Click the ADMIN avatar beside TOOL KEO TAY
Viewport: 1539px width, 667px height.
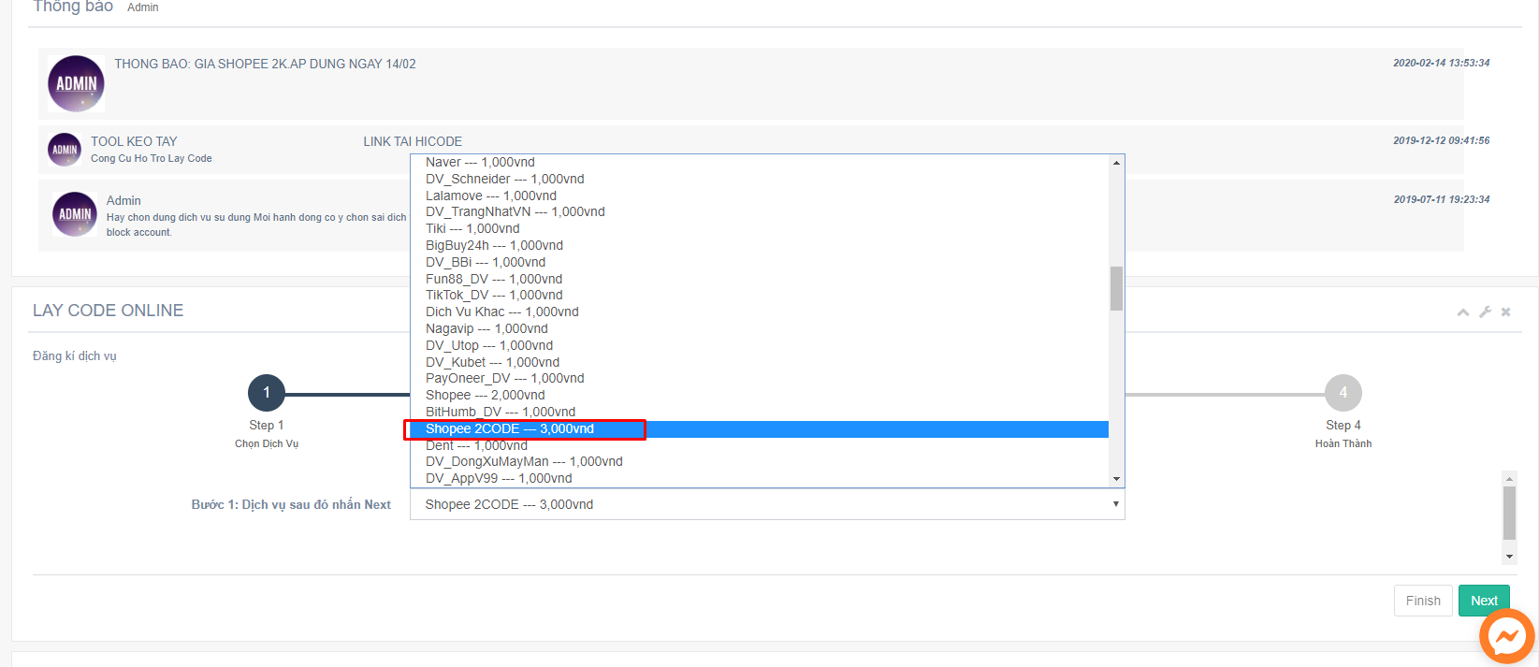(x=65, y=150)
